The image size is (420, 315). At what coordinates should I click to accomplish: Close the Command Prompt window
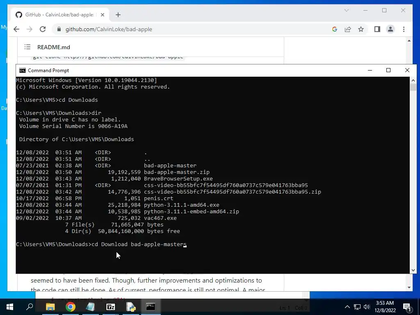(407, 70)
